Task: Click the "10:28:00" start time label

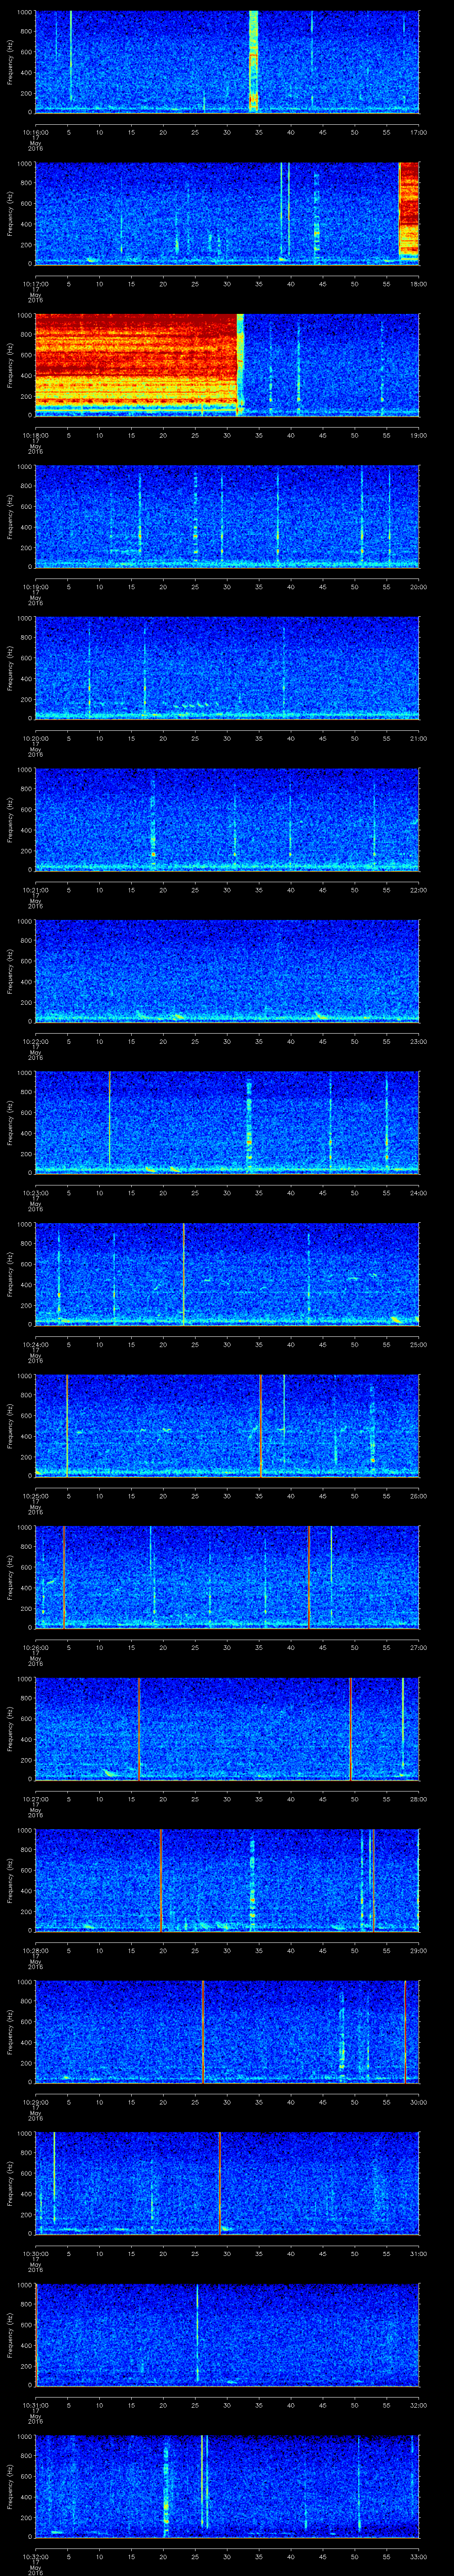Action: point(35,1950)
